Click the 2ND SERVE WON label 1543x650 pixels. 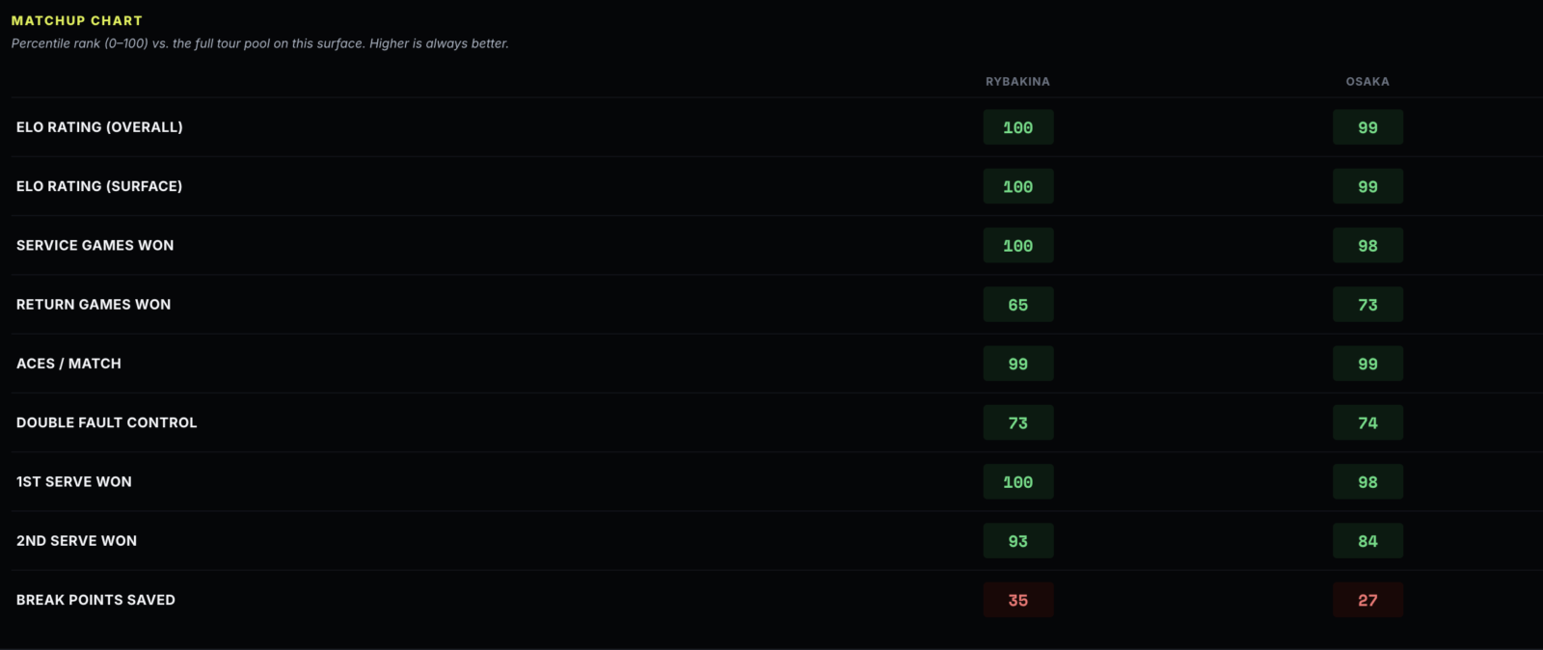[x=76, y=541]
